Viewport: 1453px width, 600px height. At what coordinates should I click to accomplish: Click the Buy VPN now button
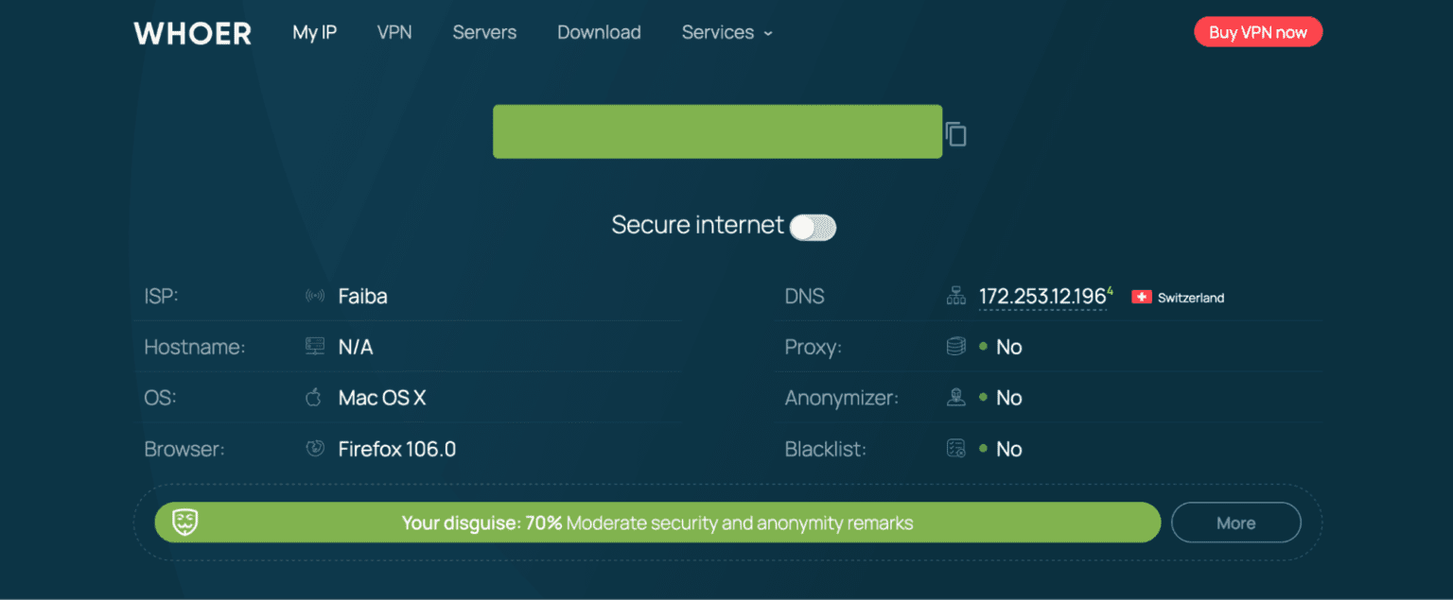(1258, 32)
